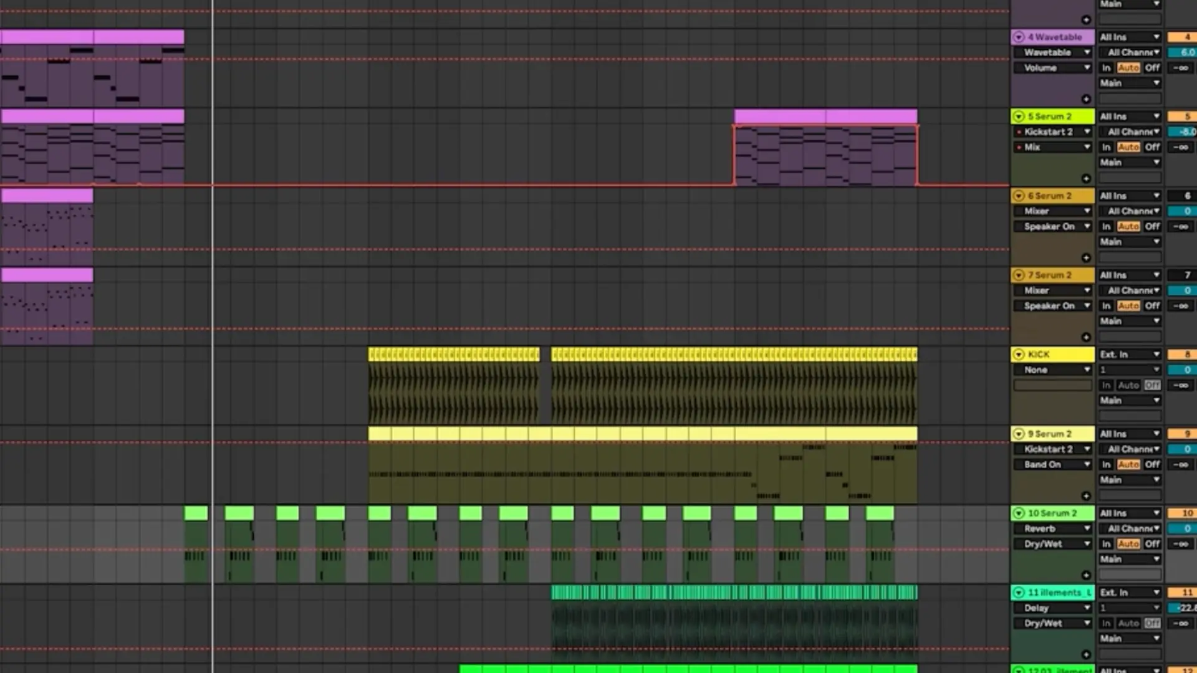Screen dimensions: 1197x673
Task: Open the Mix parameter dropdown
Action: click(x=1053, y=147)
